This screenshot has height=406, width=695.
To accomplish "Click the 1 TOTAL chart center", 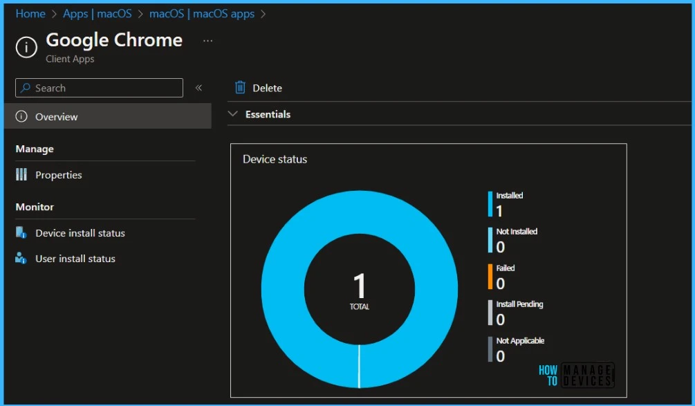I will click(x=360, y=291).
